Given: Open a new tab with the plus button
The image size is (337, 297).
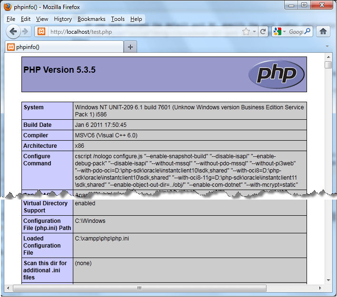Looking at the screenshot, I should click(130, 47).
